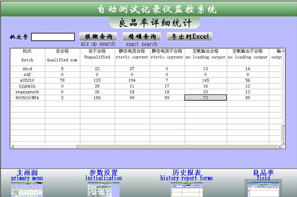Open the primary menu thumbnail icon
The width and height of the screenshot is (297, 197).
[27, 189]
